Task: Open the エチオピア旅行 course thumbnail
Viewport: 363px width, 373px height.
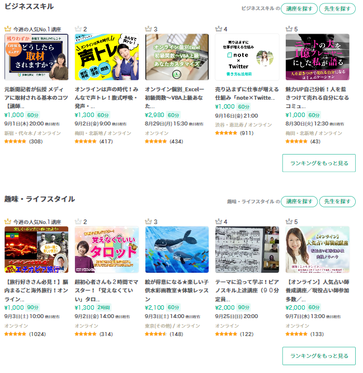Action: [x=36, y=250]
